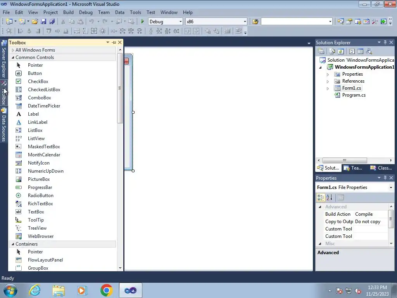
Task: Open the Debug configuration dropdown
Action: coord(181,22)
